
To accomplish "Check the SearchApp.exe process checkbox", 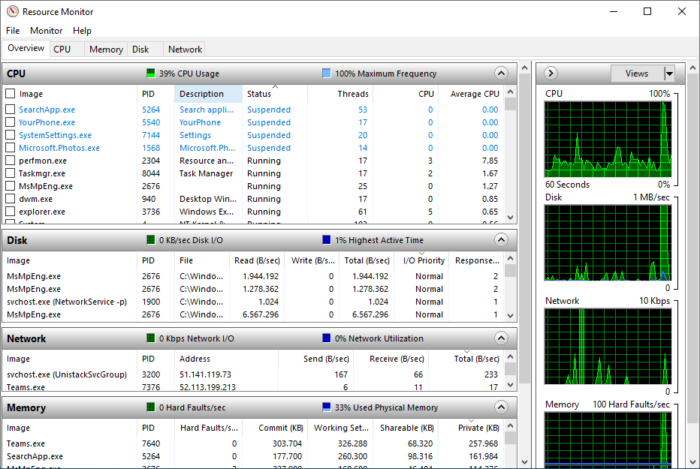I will [10, 109].
